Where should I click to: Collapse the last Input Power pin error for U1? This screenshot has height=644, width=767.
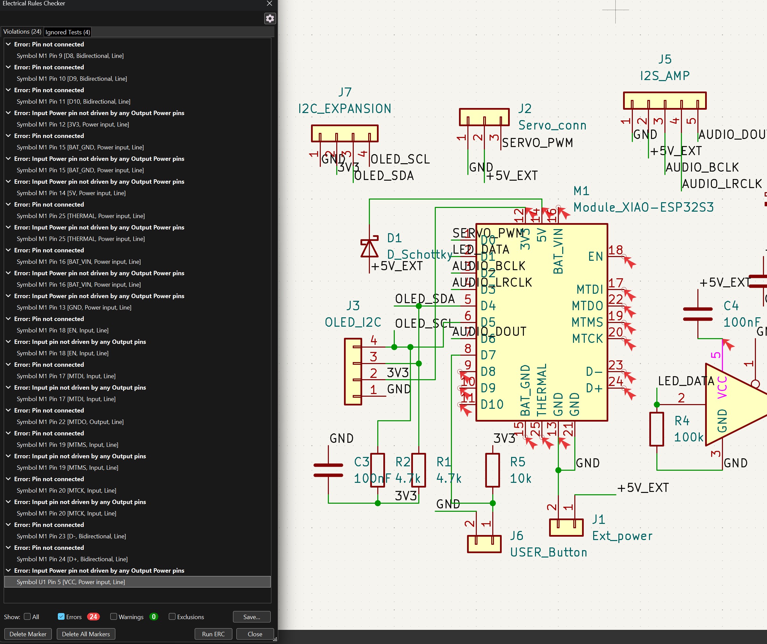point(8,570)
